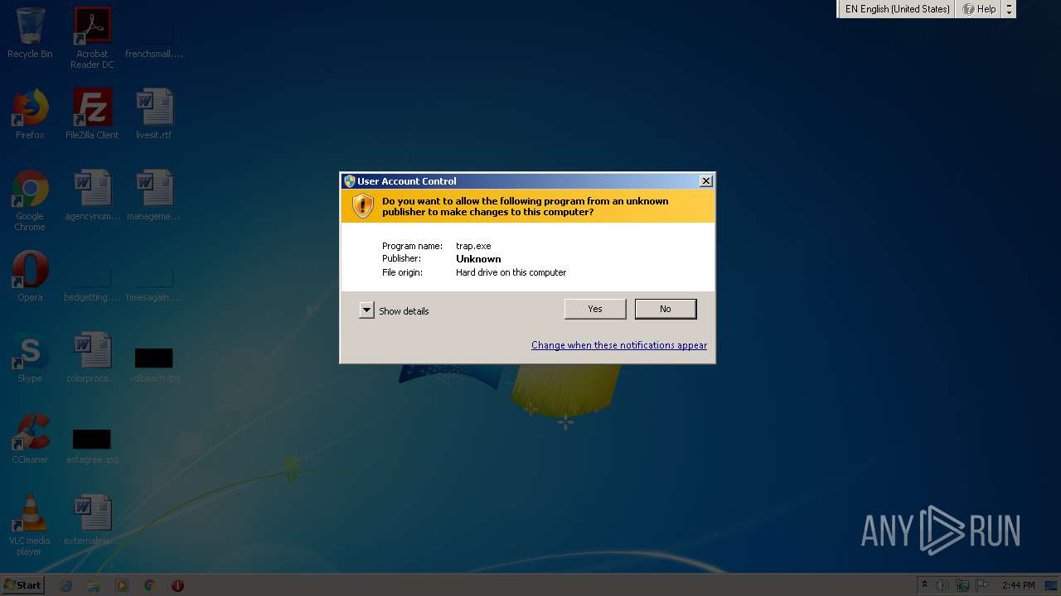
Task: Open the network tray icon
Action: click(x=962, y=585)
